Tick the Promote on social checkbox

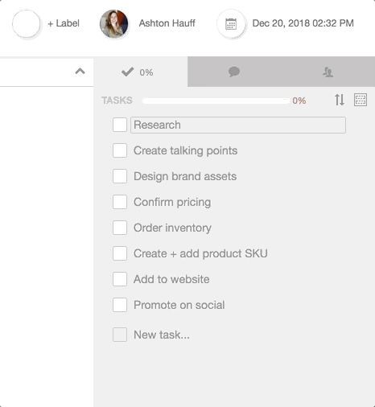120,305
